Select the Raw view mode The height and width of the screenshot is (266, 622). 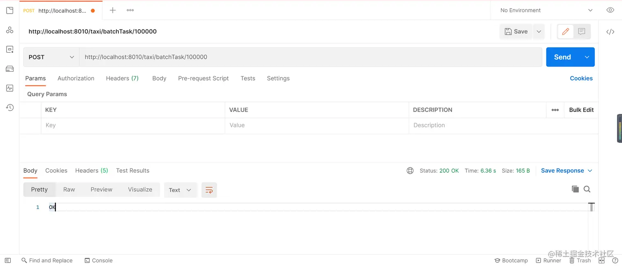pos(69,190)
